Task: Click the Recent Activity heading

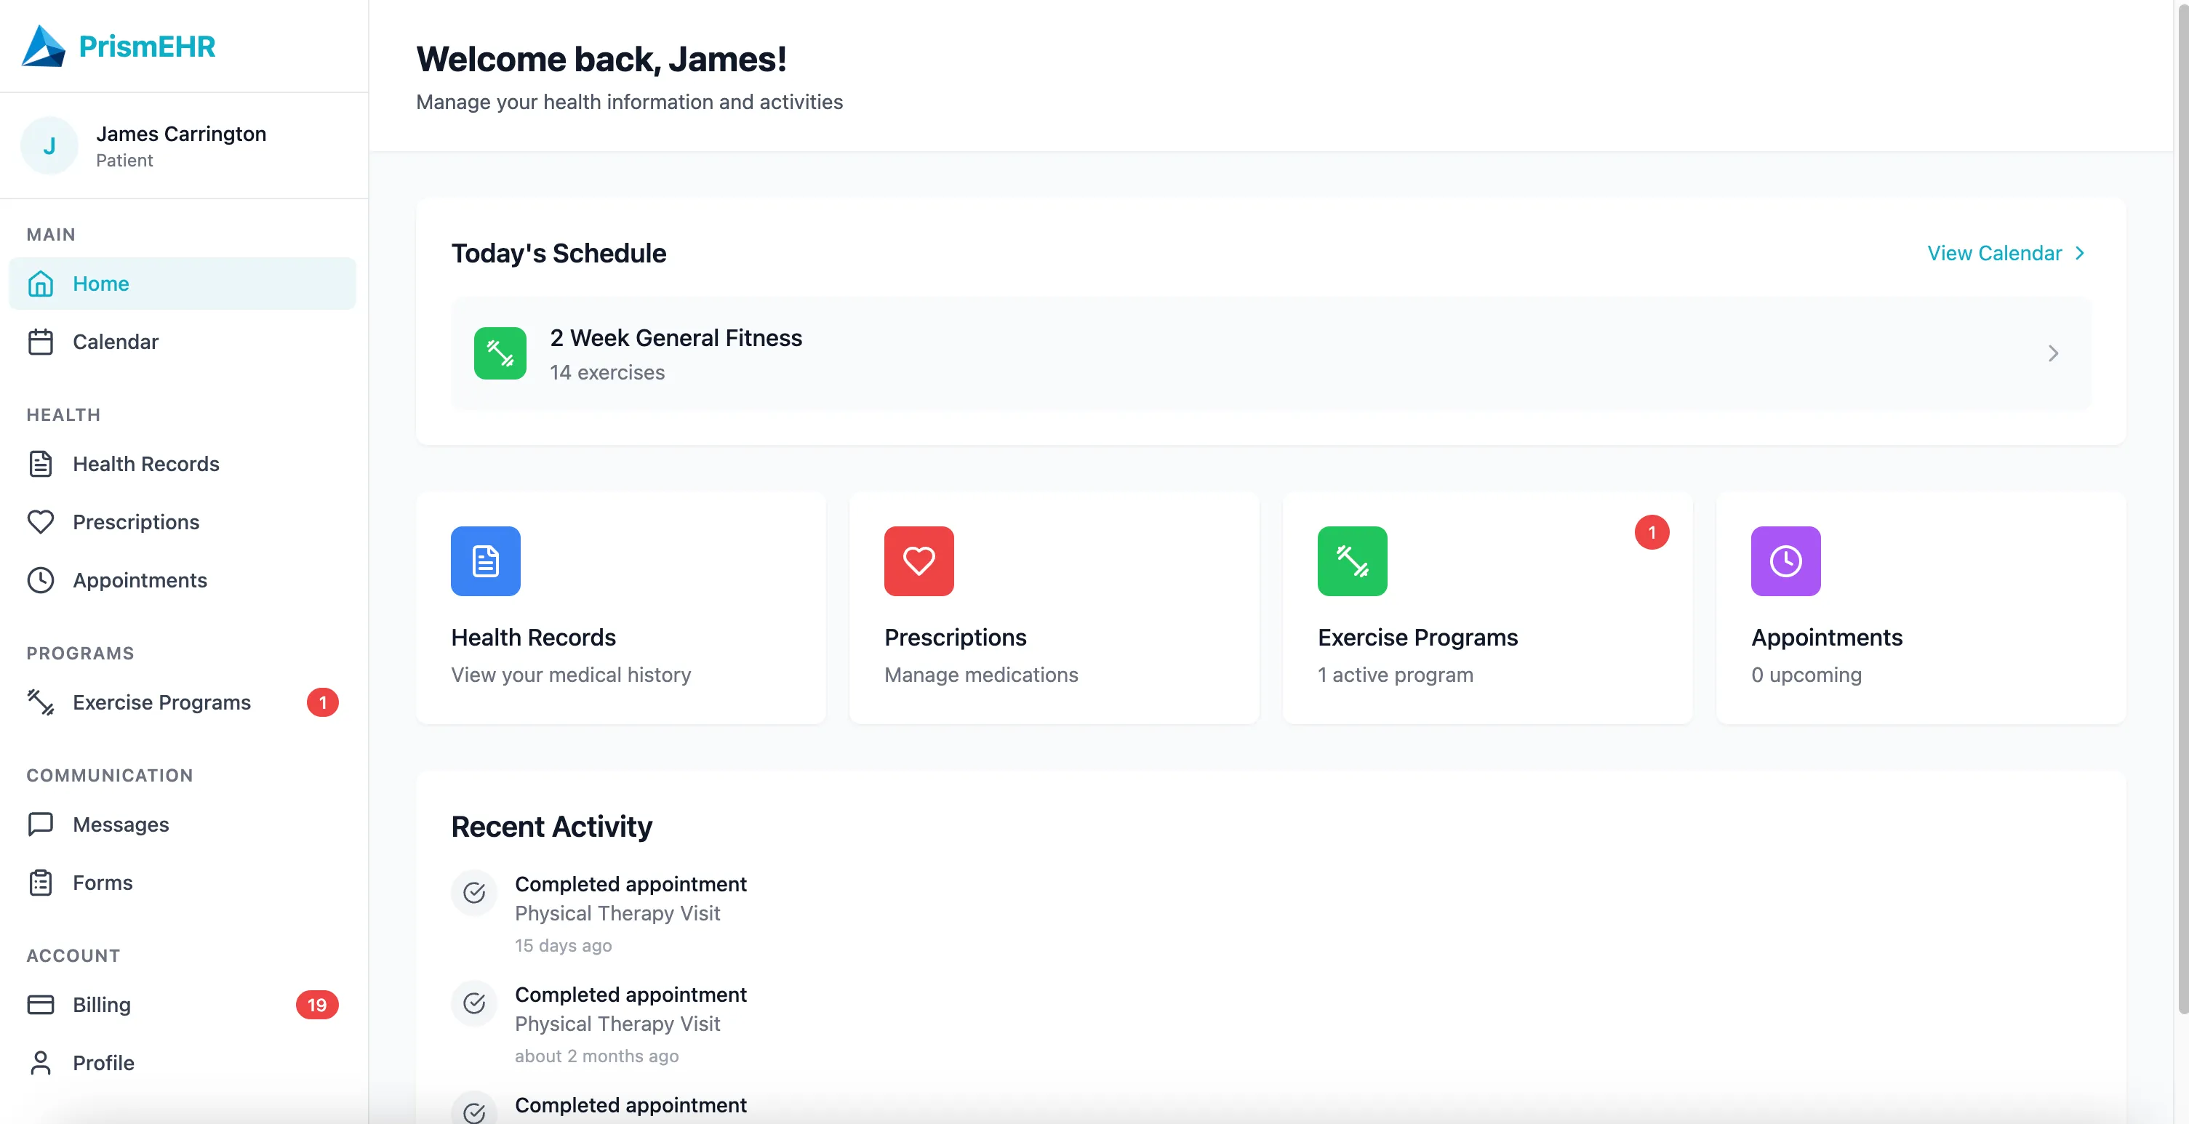Action: point(551,827)
